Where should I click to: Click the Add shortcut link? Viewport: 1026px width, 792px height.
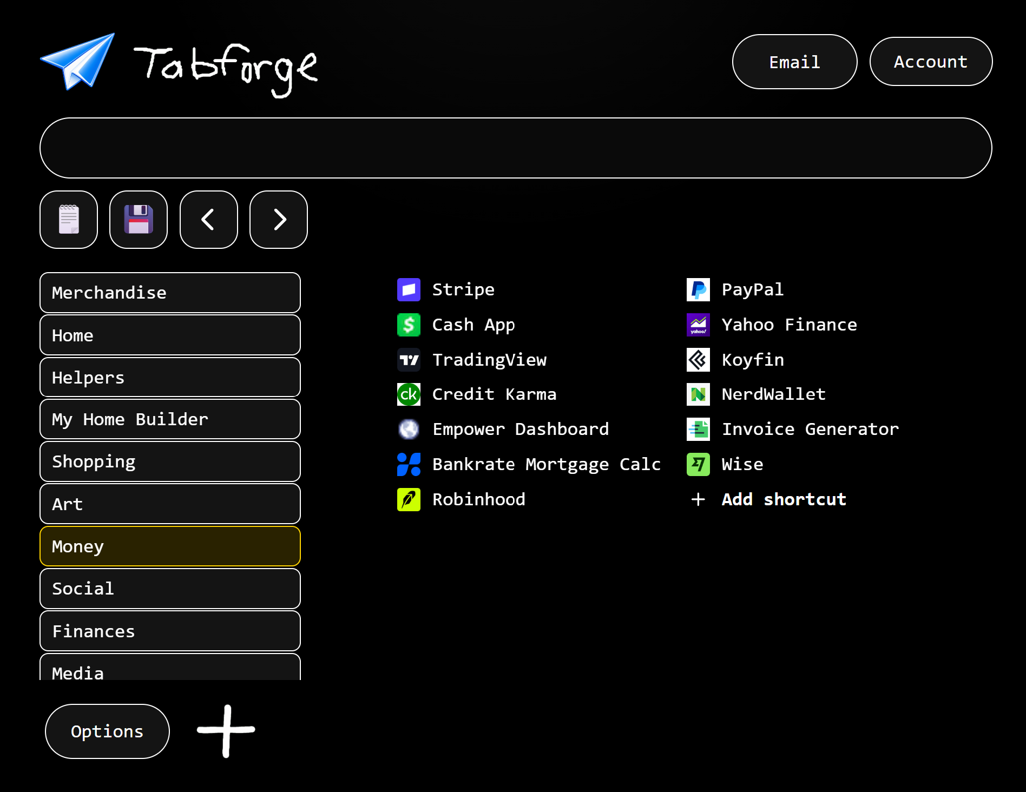784,499
